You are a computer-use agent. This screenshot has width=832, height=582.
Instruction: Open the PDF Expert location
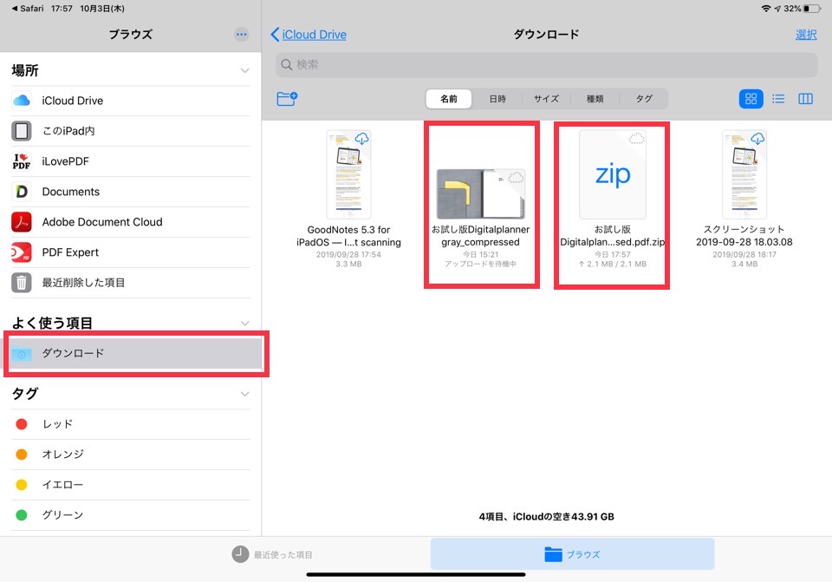[131, 252]
